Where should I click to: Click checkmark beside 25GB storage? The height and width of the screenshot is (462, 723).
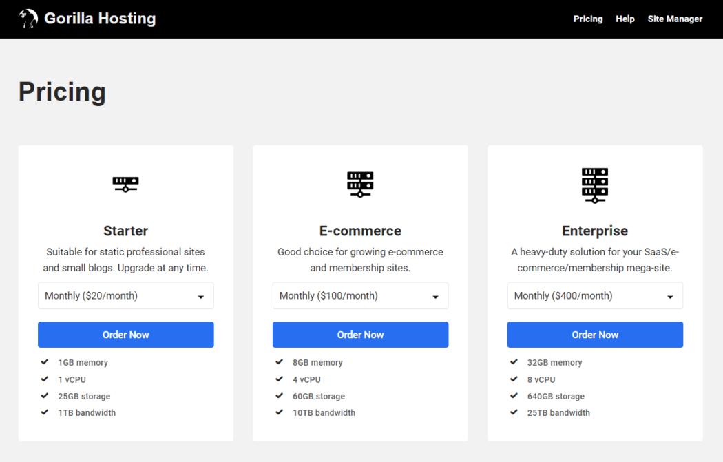[x=45, y=396]
